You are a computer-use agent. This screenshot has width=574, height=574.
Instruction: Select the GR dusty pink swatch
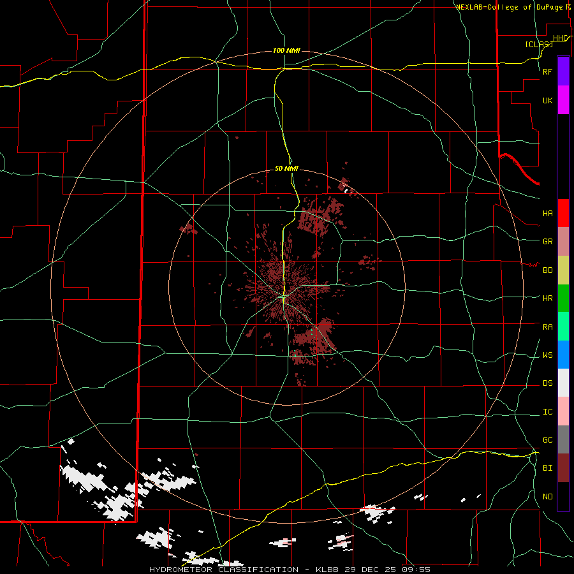tap(563, 242)
